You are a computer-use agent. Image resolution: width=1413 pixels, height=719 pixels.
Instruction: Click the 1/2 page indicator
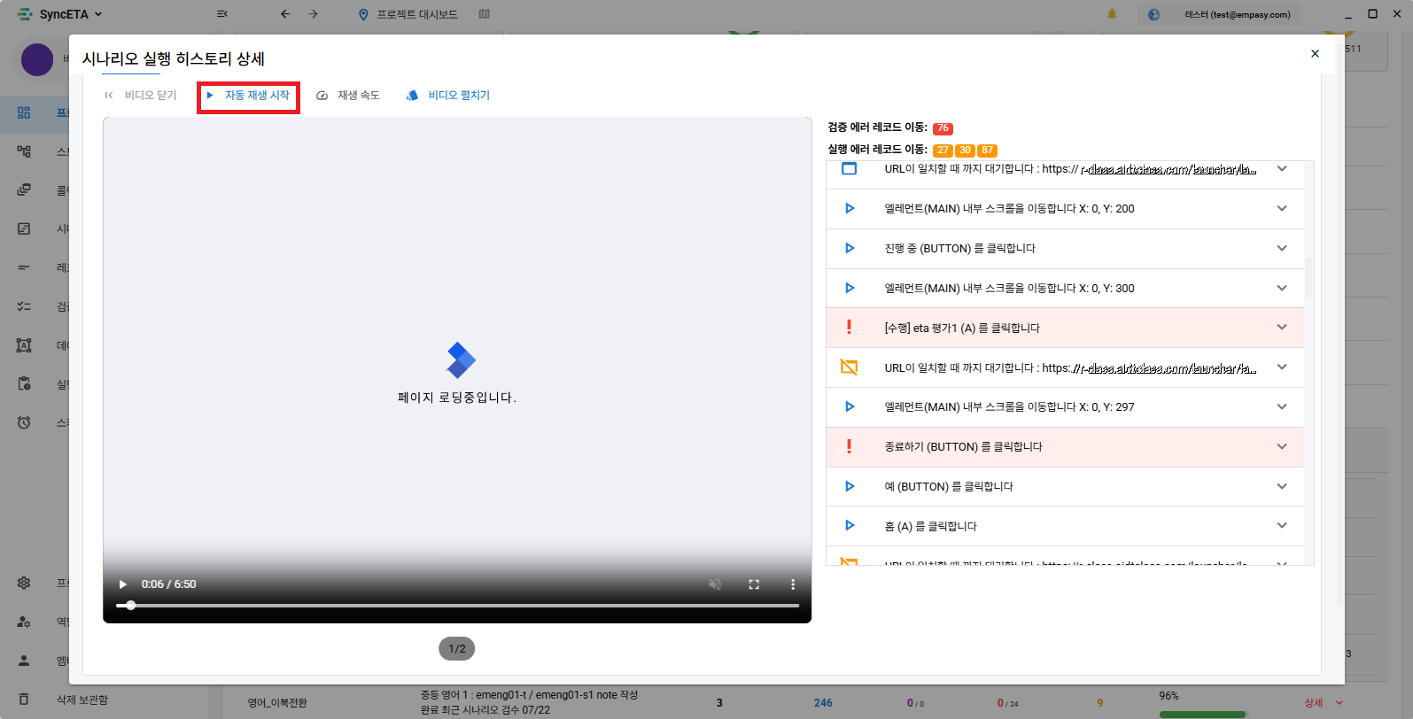point(457,649)
